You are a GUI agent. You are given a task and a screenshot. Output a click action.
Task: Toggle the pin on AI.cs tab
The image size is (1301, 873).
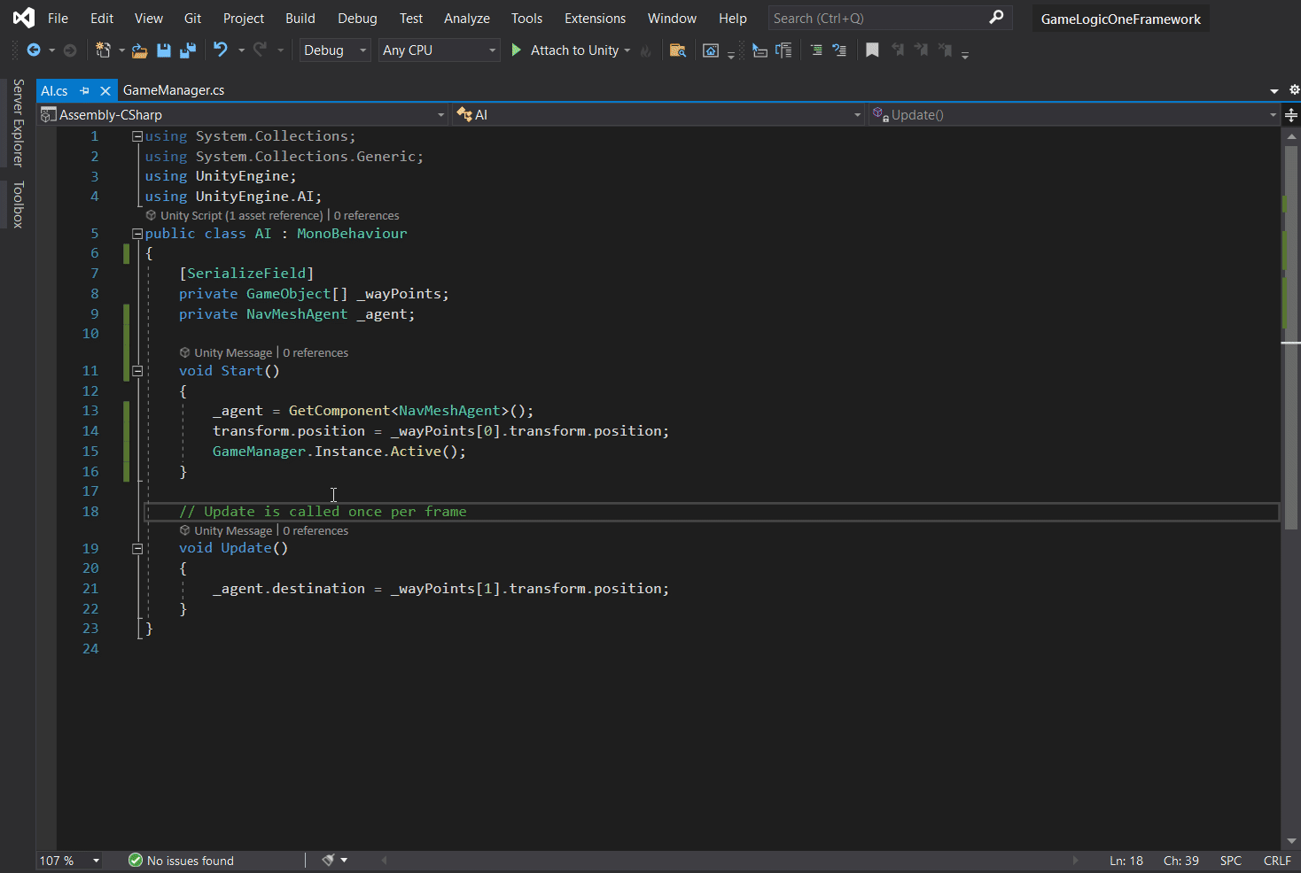tap(85, 90)
